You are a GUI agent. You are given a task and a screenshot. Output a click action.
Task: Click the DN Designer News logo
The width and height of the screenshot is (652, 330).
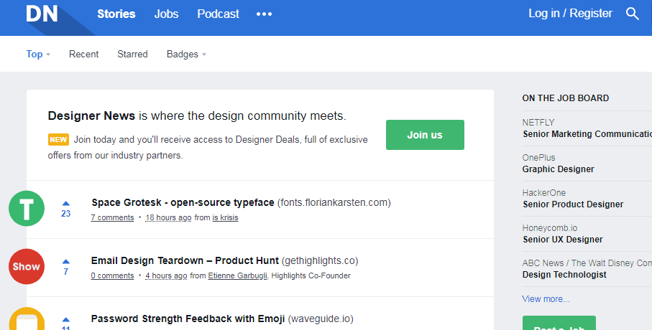pos(42,14)
